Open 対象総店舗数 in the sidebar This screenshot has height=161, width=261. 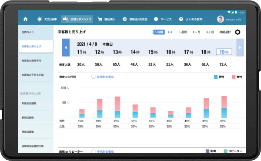(36, 104)
